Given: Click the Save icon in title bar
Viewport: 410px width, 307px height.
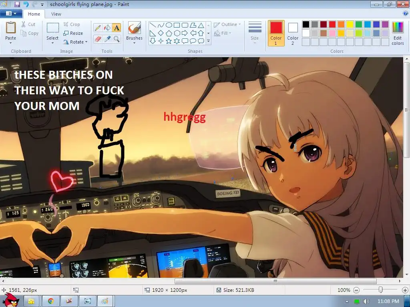Looking at the screenshot, I should [17, 4].
